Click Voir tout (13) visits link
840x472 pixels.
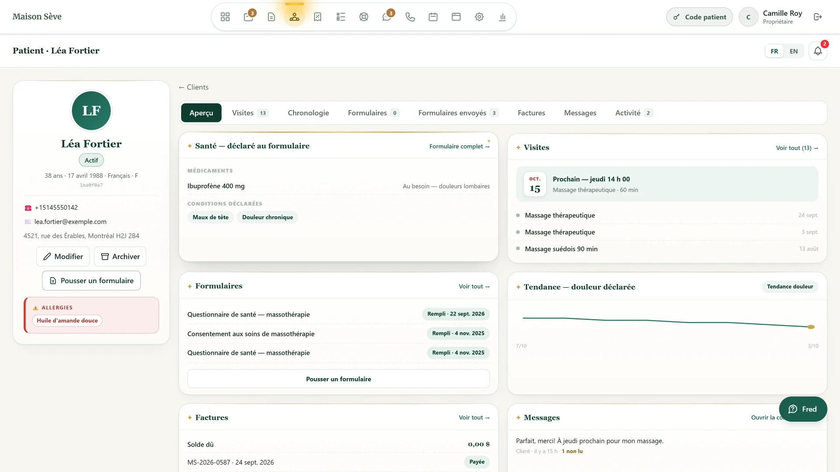pyautogui.click(x=797, y=148)
